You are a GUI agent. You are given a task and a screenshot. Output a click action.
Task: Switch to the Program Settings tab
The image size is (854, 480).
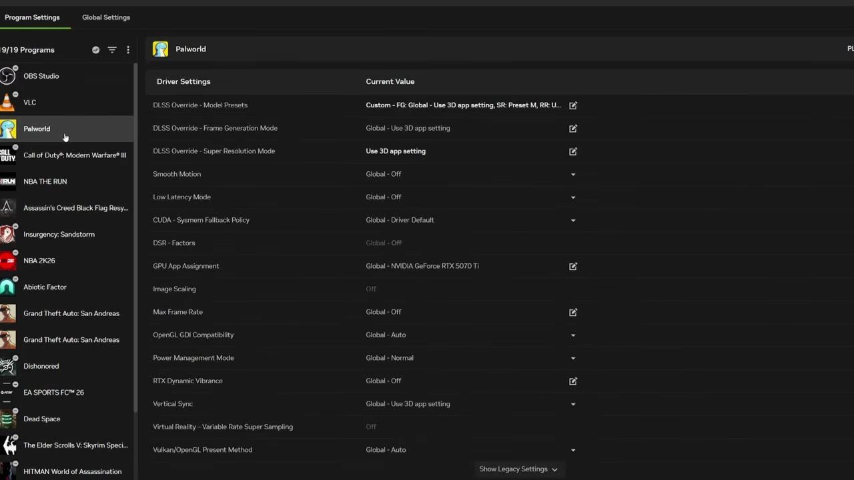[x=32, y=17]
